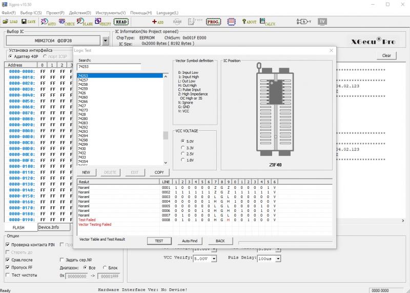Run the chip ID CHECK tool
The width and height of the screenshot is (410, 293).
66,22
